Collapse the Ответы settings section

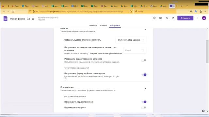(145, 30)
